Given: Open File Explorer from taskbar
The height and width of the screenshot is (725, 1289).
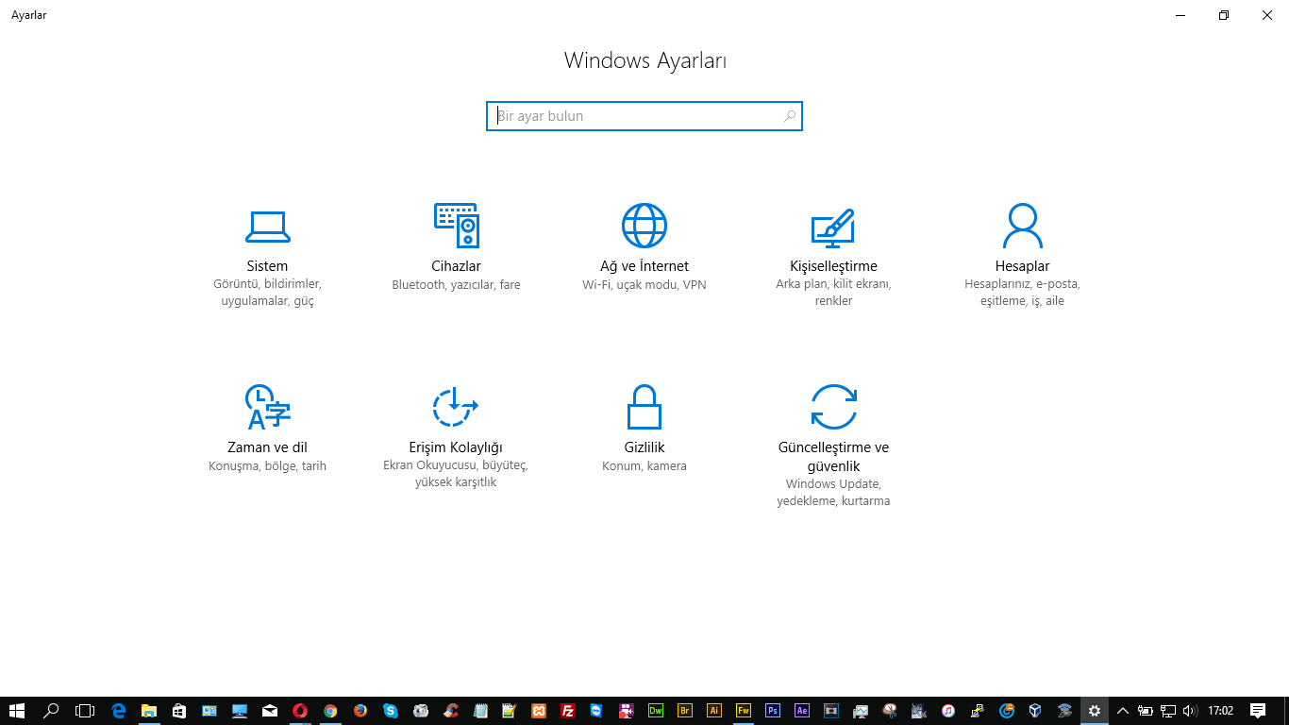Looking at the screenshot, I should coord(149,711).
